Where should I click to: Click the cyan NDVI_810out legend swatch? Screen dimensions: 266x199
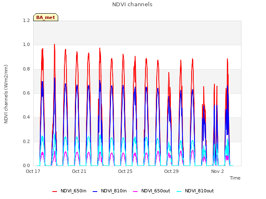click(179, 192)
